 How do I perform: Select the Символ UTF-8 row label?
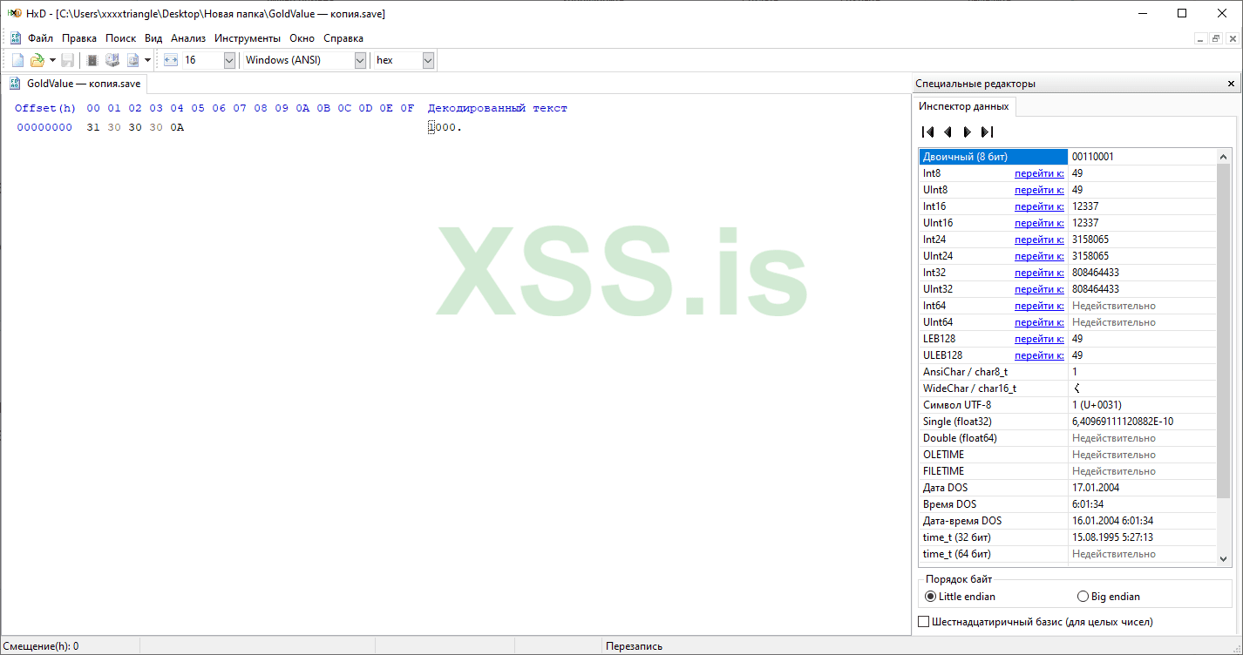click(957, 405)
